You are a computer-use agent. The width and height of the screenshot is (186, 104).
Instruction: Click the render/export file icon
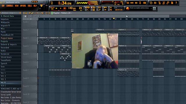point(160,3)
